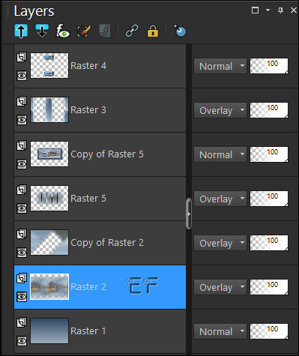Click the move layer up icon
Viewport: 299px width, 356px height.
click(21, 31)
